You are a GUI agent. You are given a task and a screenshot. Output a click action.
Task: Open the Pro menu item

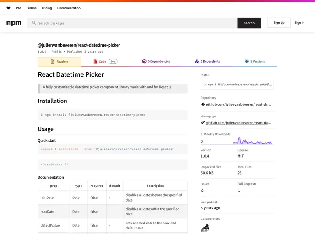pyautogui.click(x=19, y=8)
